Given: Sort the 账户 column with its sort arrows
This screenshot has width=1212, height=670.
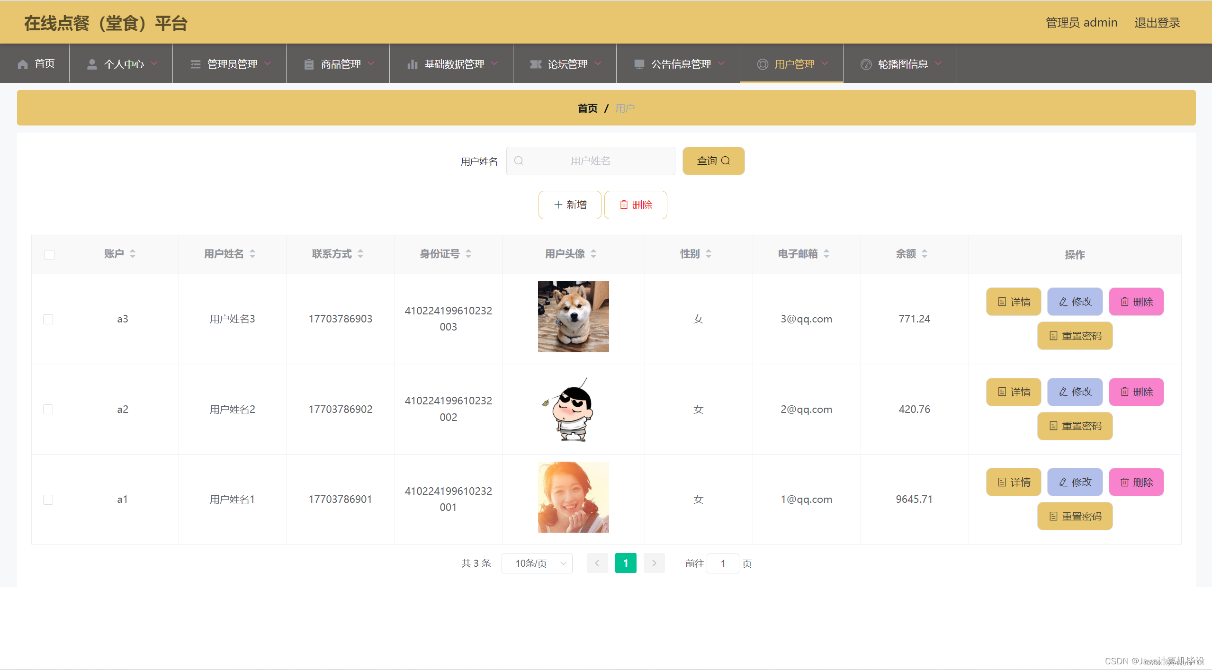Looking at the screenshot, I should coord(133,254).
